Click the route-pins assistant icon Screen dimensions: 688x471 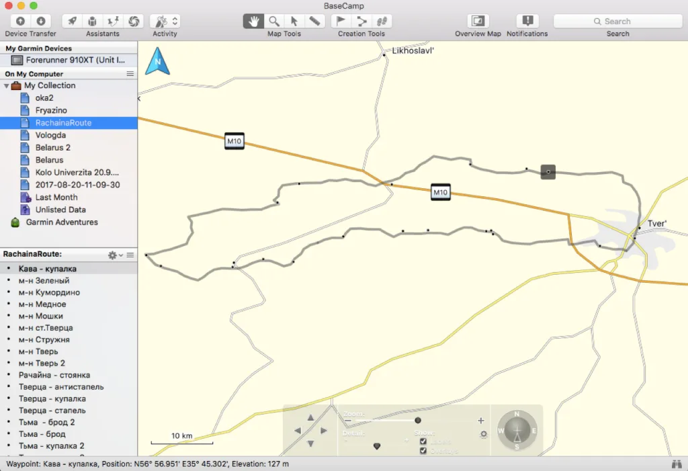point(113,21)
